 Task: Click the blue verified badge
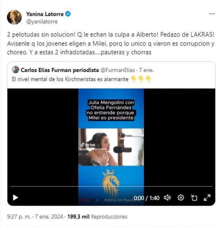pos(68,14)
